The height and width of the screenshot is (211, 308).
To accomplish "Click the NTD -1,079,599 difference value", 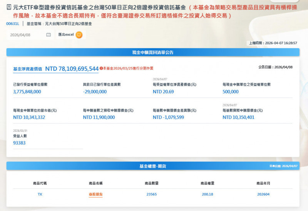I will (168, 117).
